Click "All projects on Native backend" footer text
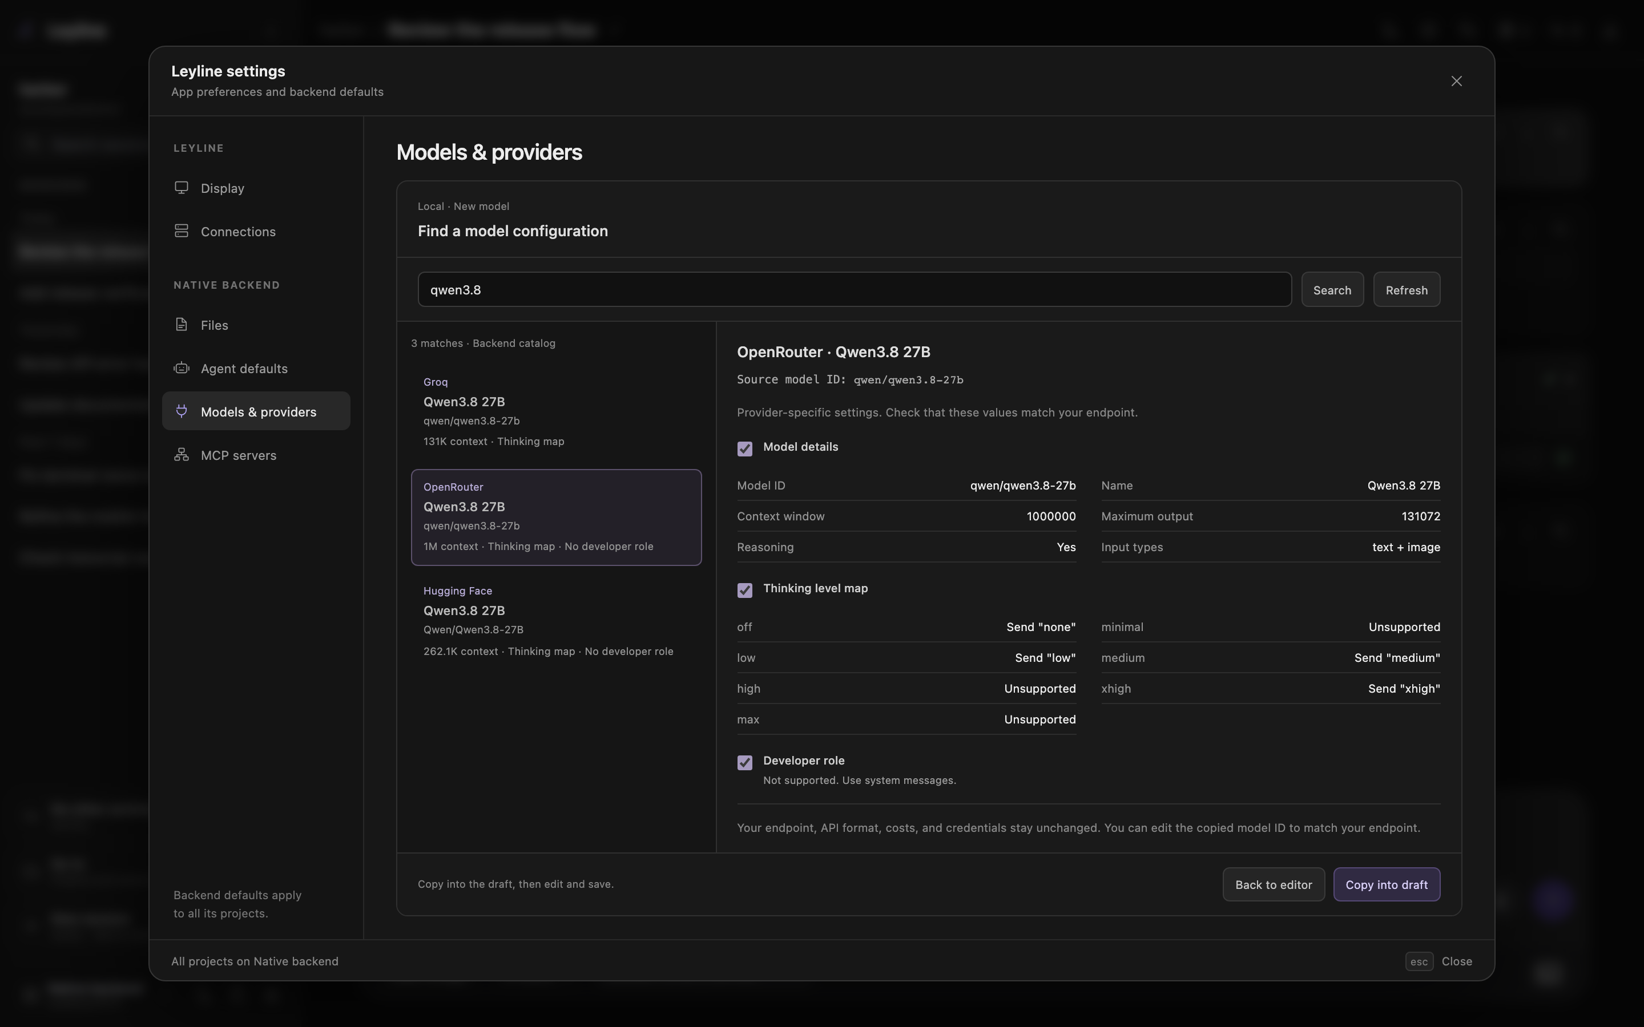Screen dimensions: 1644x1027 point(255,961)
